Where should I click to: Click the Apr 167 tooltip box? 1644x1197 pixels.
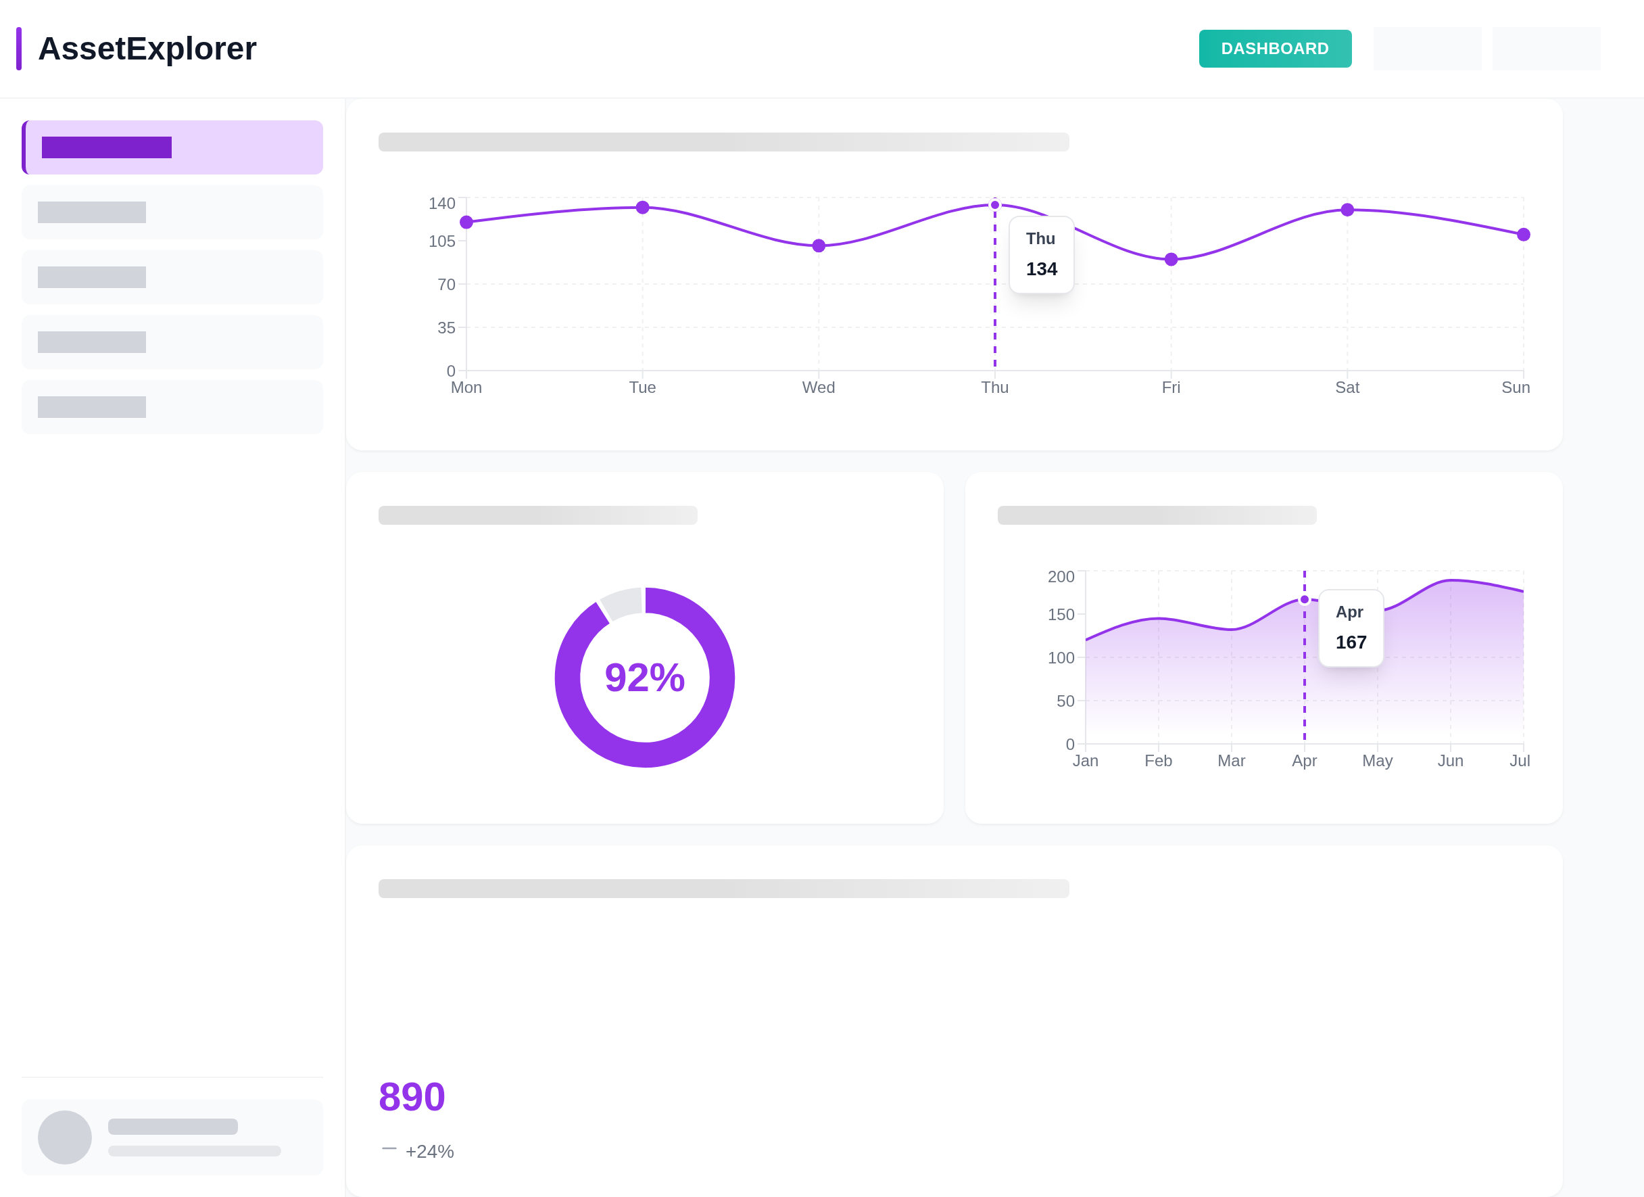(x=1351, y=628)
